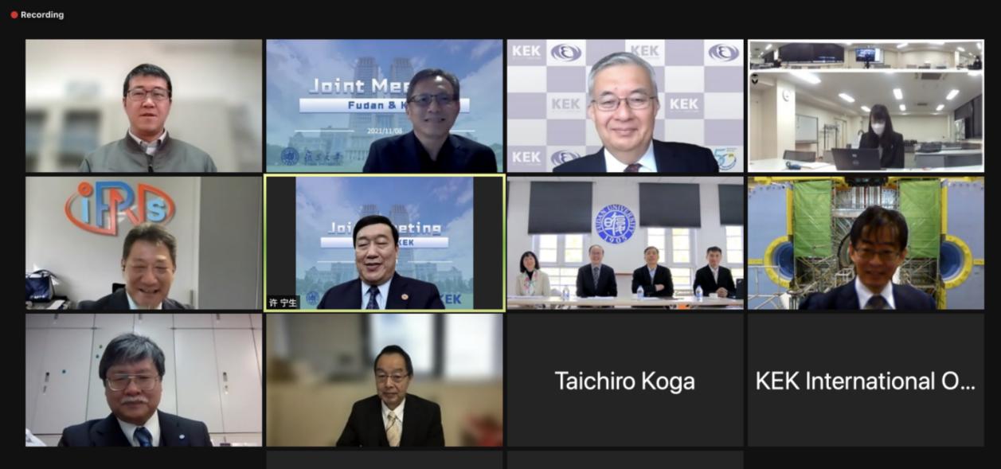Click the particle detector background video
1001x469 pixels.
(866, 243)
